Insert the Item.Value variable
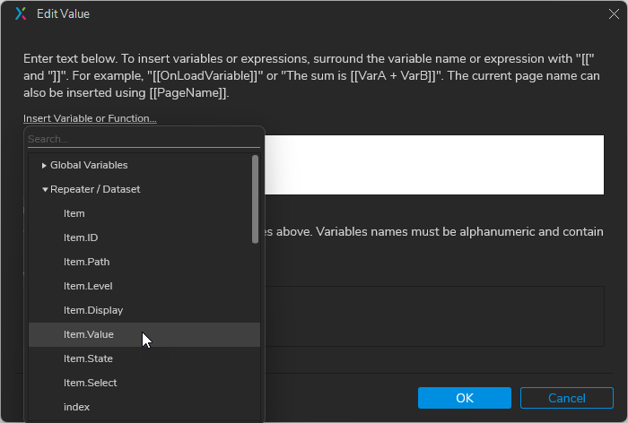The height and width of the screenshot is (423, 628). tap(88, 334)
